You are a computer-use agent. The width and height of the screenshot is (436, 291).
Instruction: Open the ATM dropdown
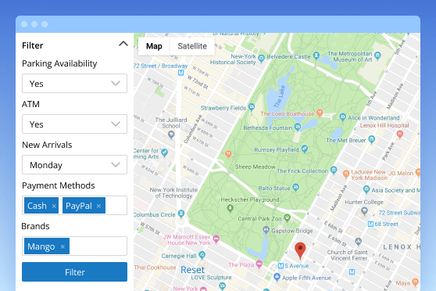tap(74, 124)
